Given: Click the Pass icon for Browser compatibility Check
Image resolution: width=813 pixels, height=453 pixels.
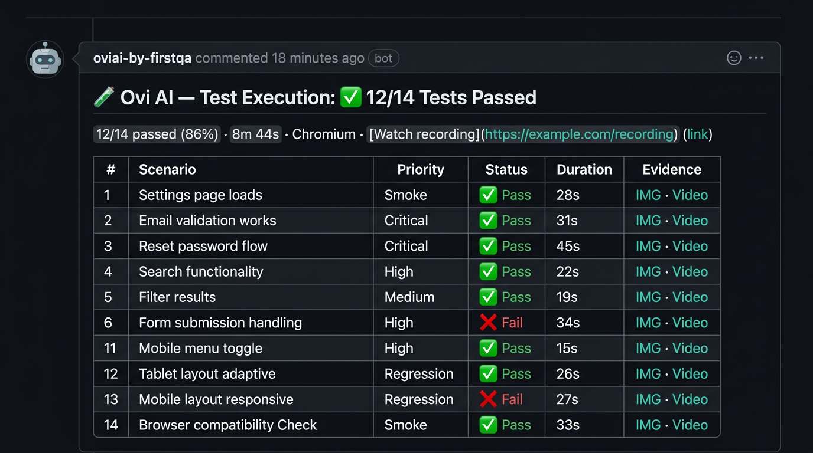Looking at the screenshot, I should point(489,425).
